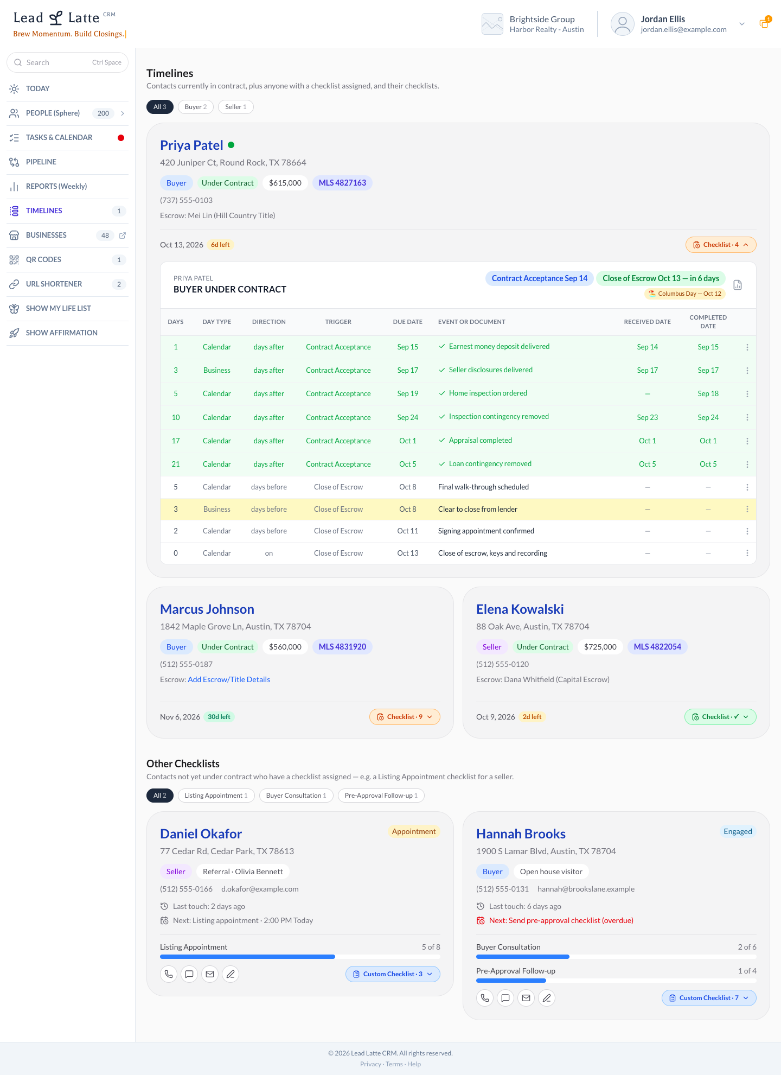This screenshot has width=781, height=1075.
Task: Filter other checklists by Buyer Consultation
Action: (296, 796)
